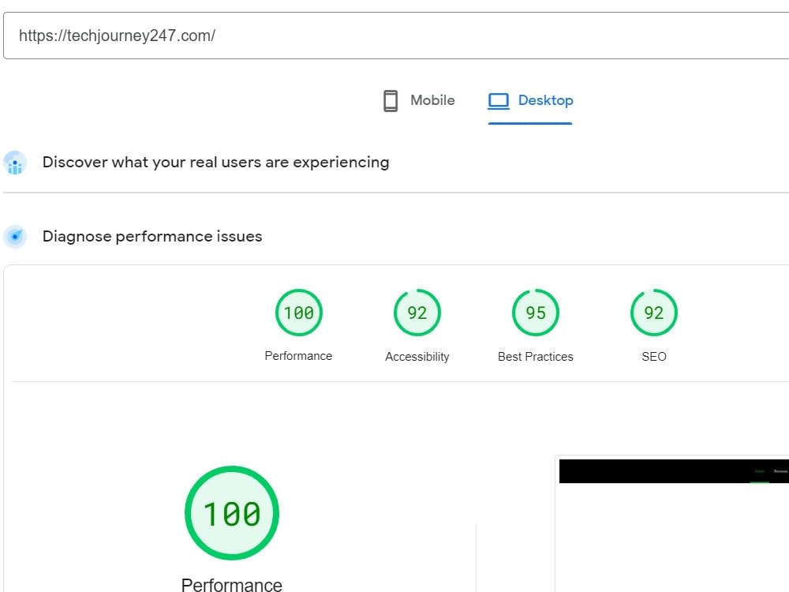Select the SEO 92 score gauge
The height and width of the screenshot is (592, 789).
click(x=653, y=312)
